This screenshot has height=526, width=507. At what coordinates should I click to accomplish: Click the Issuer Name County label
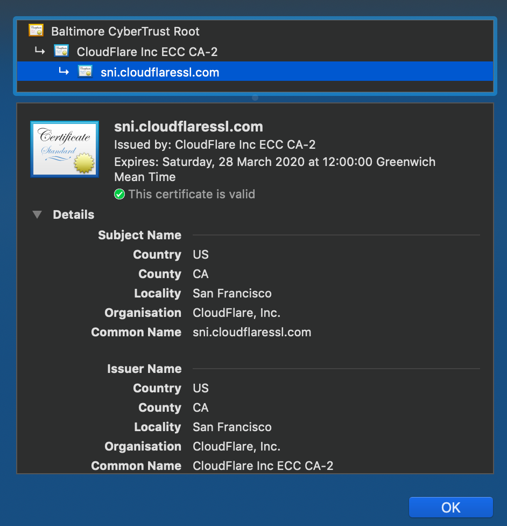pyautogui.click(x=160, y=407)
